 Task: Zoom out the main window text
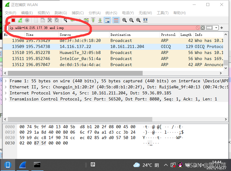(x=131, y=20)
